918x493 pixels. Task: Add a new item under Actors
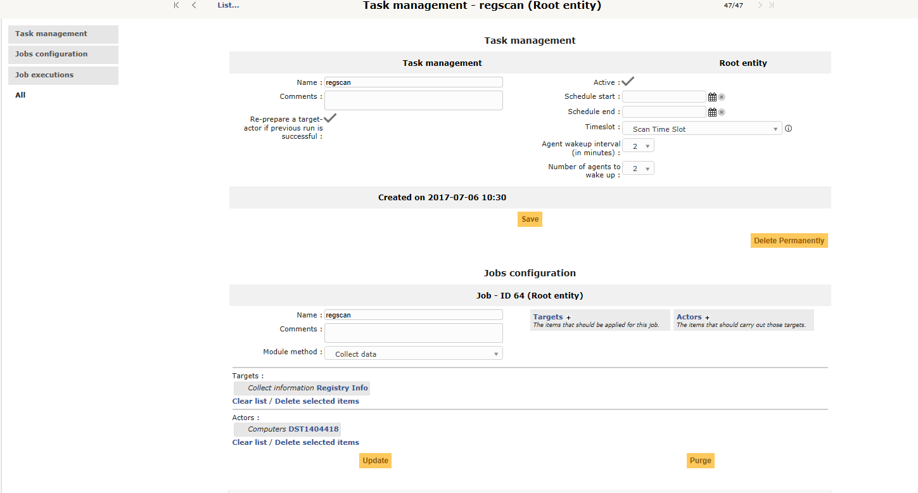[706, 316]
